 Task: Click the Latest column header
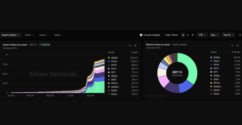click(x=134, y=52)
